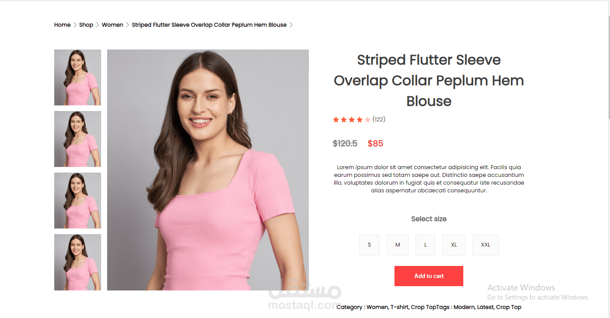Viewport: 610px width, 318px height.
Task: Click the chevron after Home breadcrumb
Action: point(75,25)
